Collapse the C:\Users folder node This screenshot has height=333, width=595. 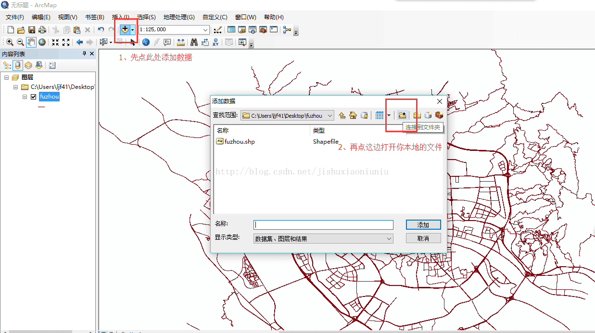(16, 87)
